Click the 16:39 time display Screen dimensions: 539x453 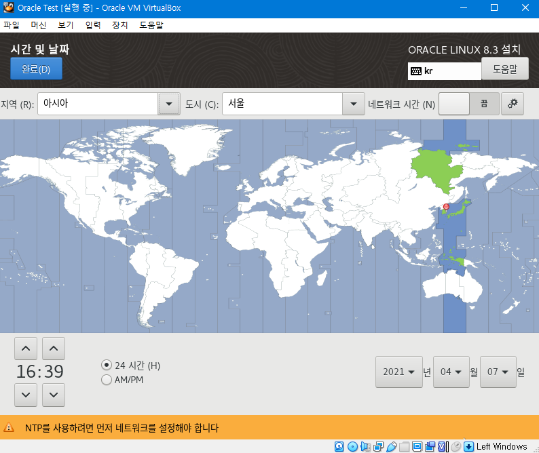[40, 372]
